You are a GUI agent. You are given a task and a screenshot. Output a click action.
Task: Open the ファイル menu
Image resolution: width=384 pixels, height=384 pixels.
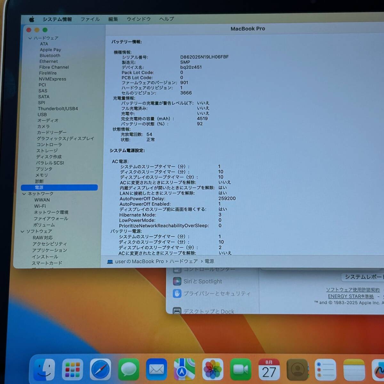pos(90,19)
